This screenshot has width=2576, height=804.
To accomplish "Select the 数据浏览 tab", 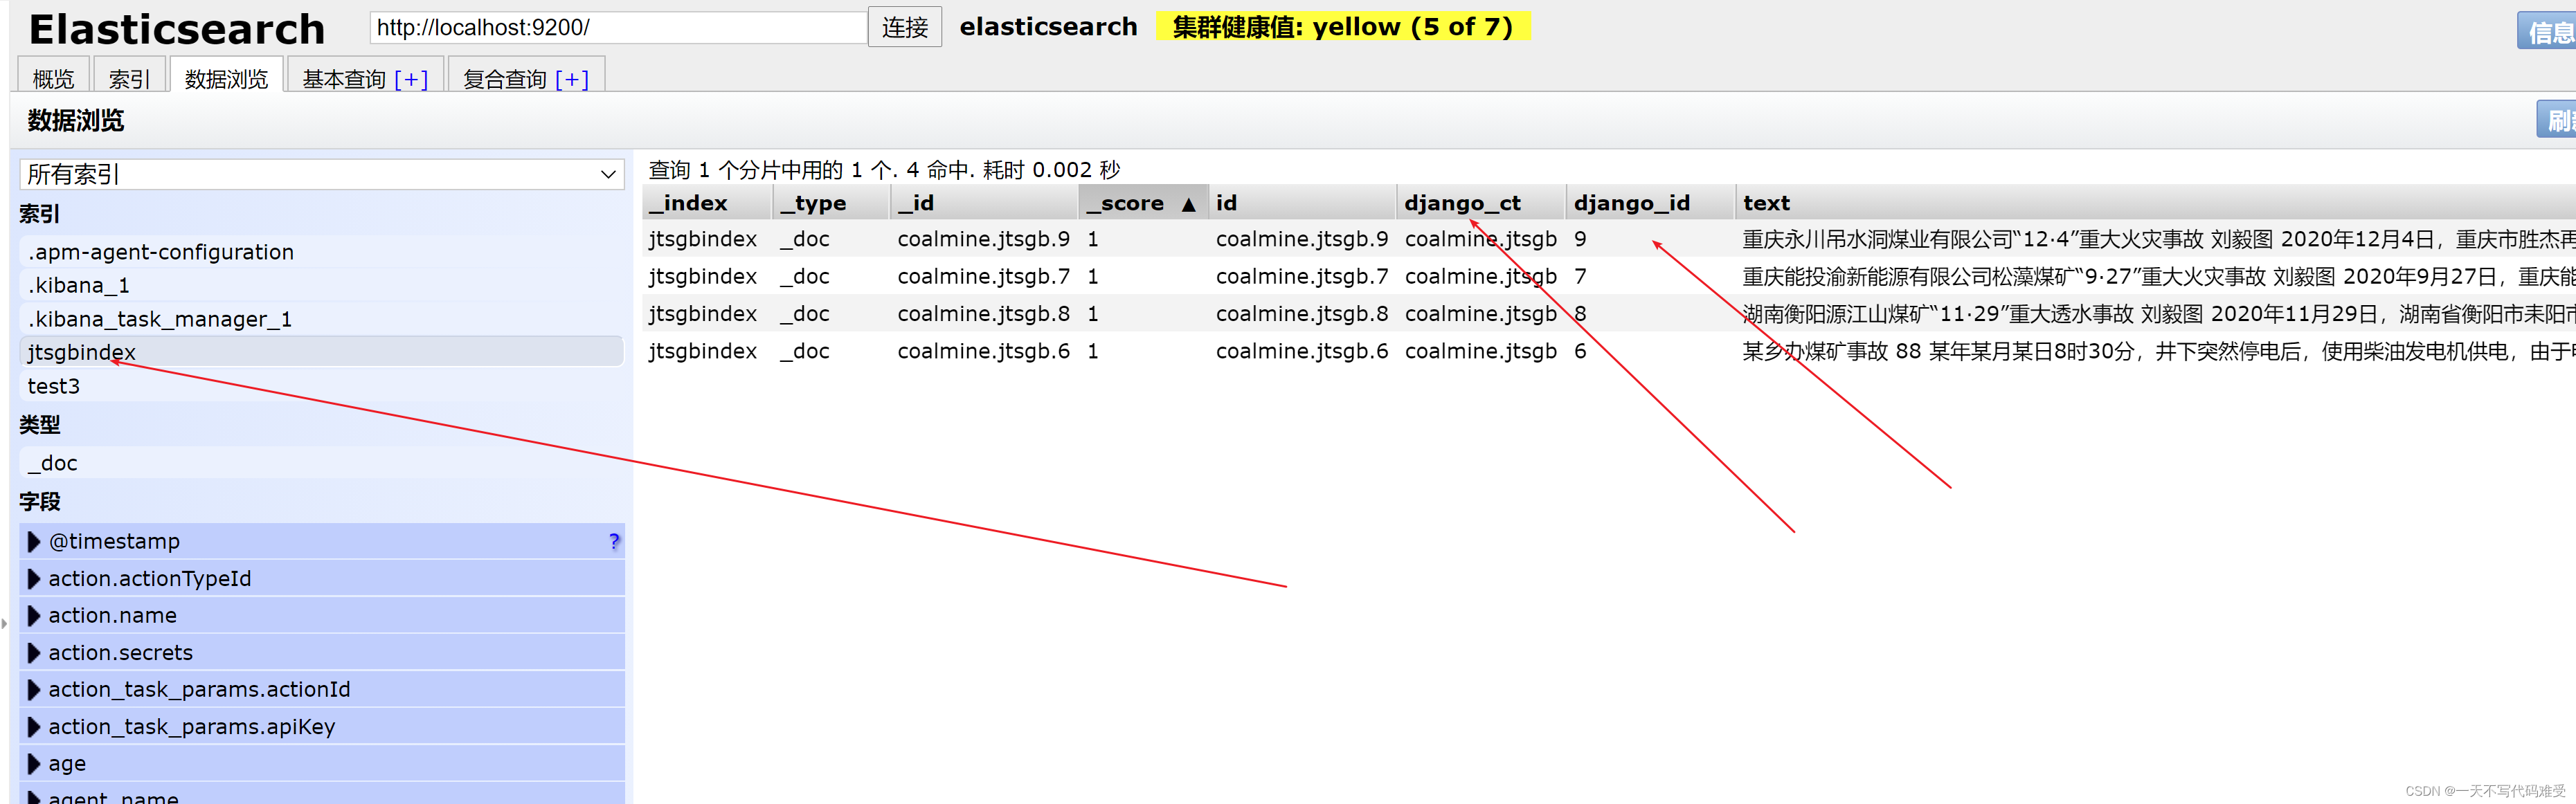I will (227, 78).
